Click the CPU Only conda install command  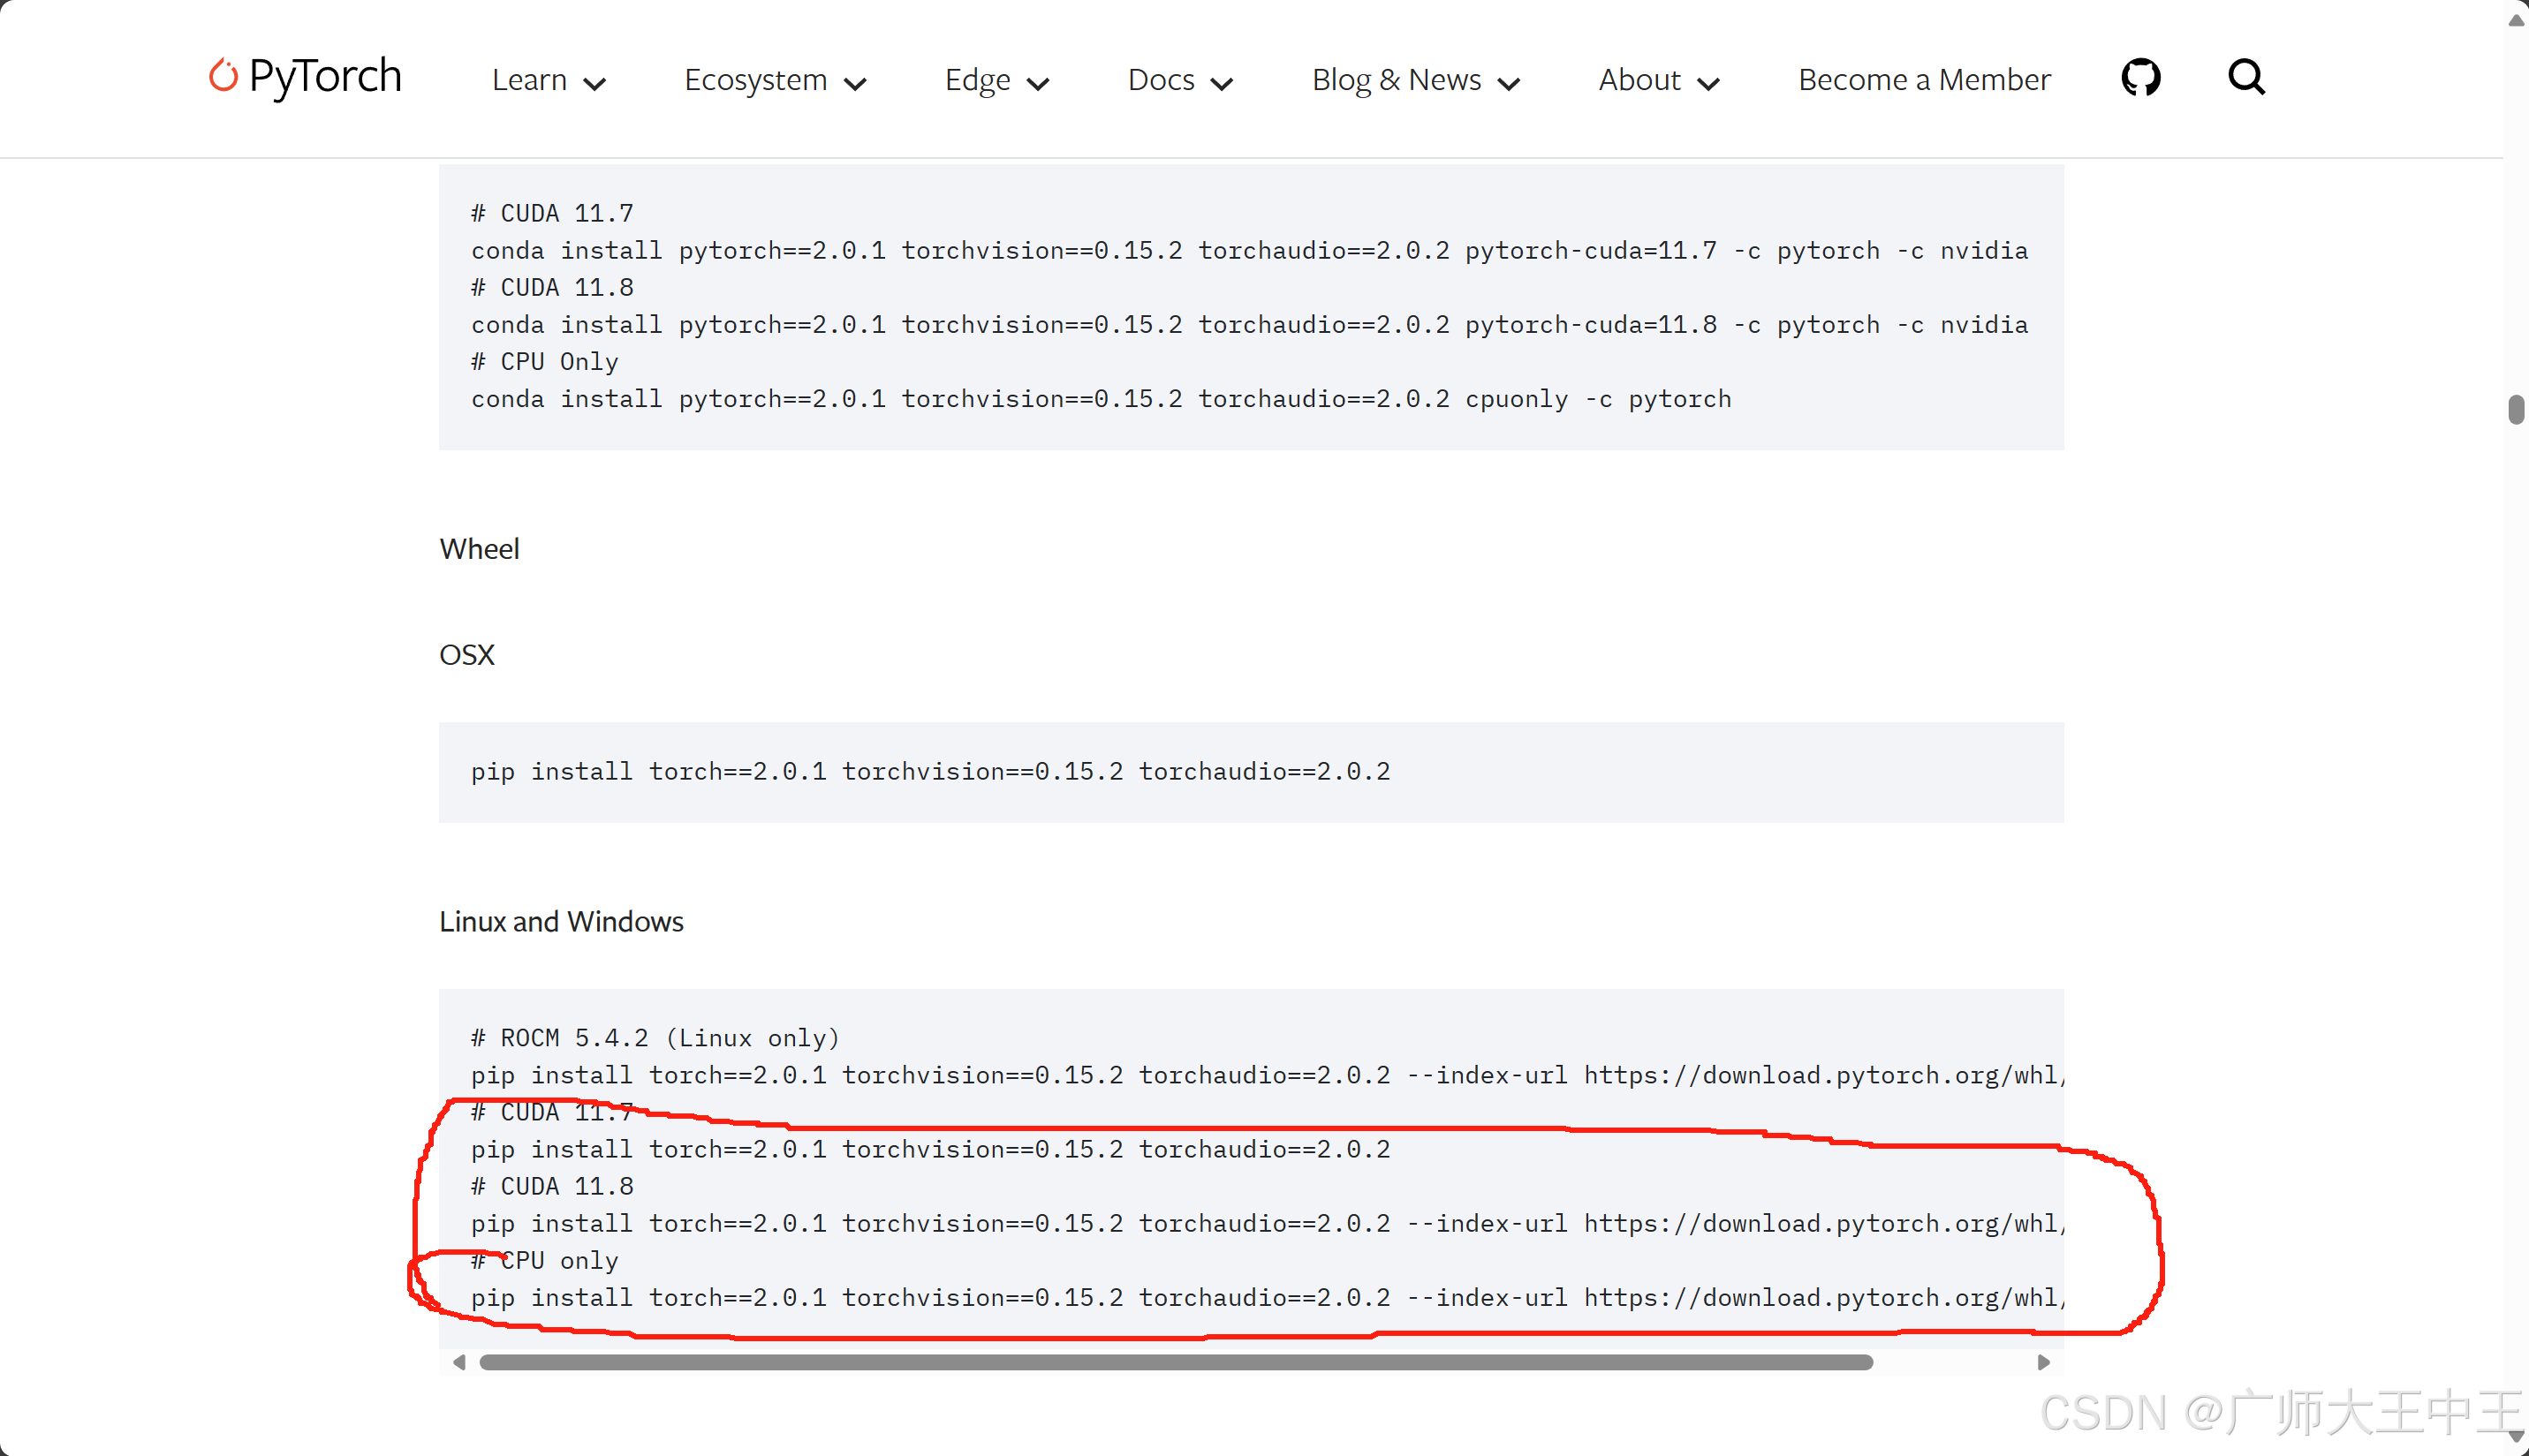point(1101,399)
